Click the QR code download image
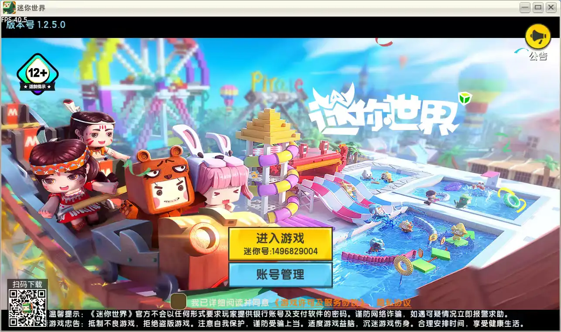This screenshot has width=561, height=332. (x=27, y=308)
